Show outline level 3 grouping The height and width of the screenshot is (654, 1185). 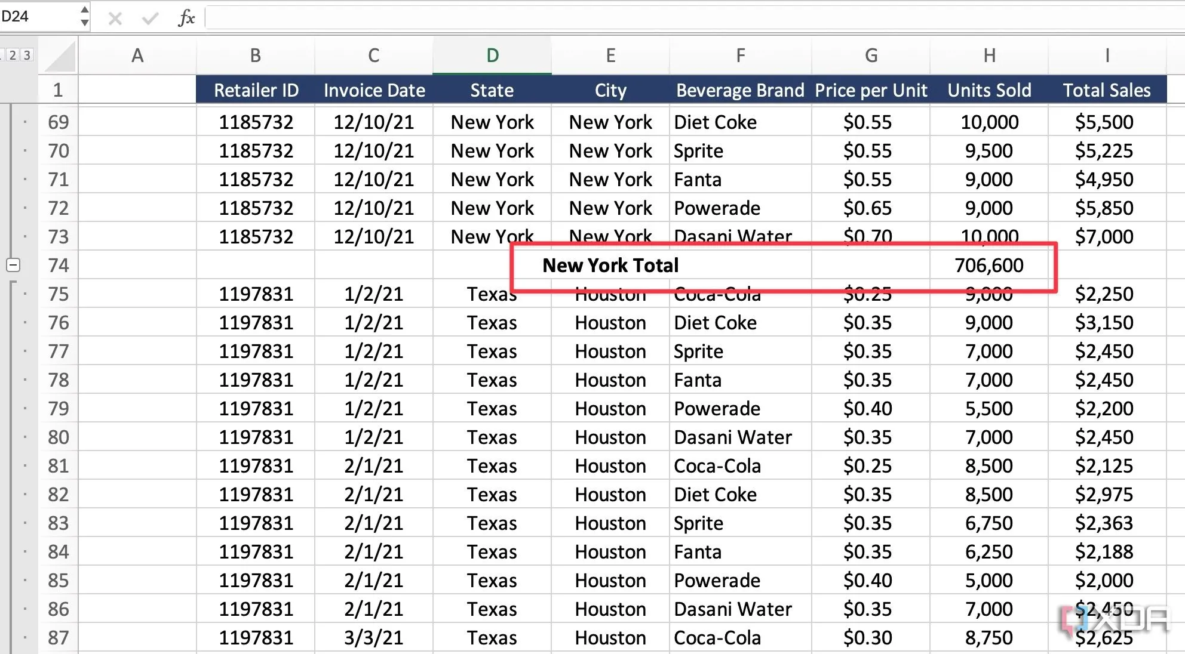(26, 55)
